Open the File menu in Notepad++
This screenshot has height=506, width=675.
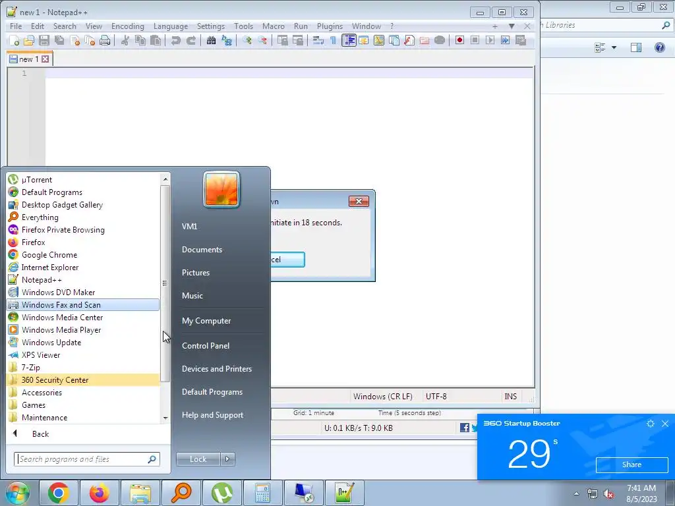coord(16,26)
